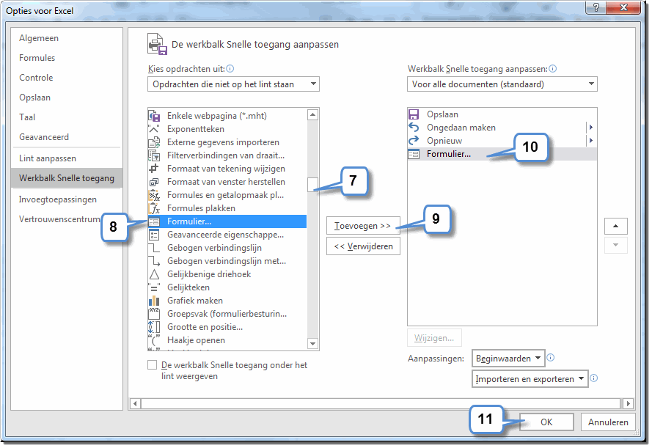Open the Opdrachten die niet op het lint staan dropdown
Viewport: 652px width, 448px height.
[x=233, y=84]
